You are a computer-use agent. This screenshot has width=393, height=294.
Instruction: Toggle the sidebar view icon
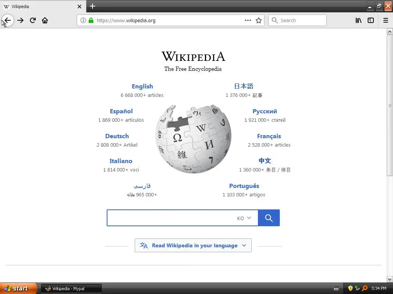tap(371, 20)
